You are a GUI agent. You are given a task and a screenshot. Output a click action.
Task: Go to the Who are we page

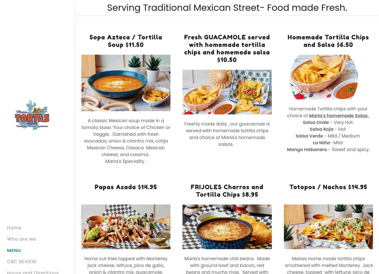pyautogui.click(x=22, y=239)
